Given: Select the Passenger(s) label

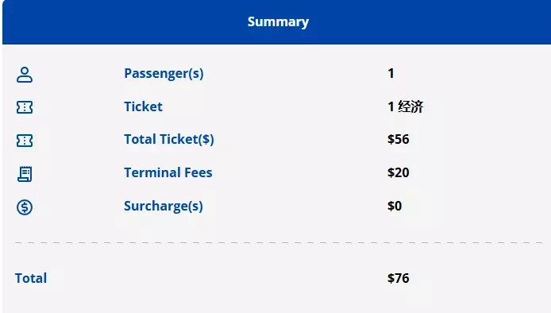Looking at the screenshot, I should (164, 74).
